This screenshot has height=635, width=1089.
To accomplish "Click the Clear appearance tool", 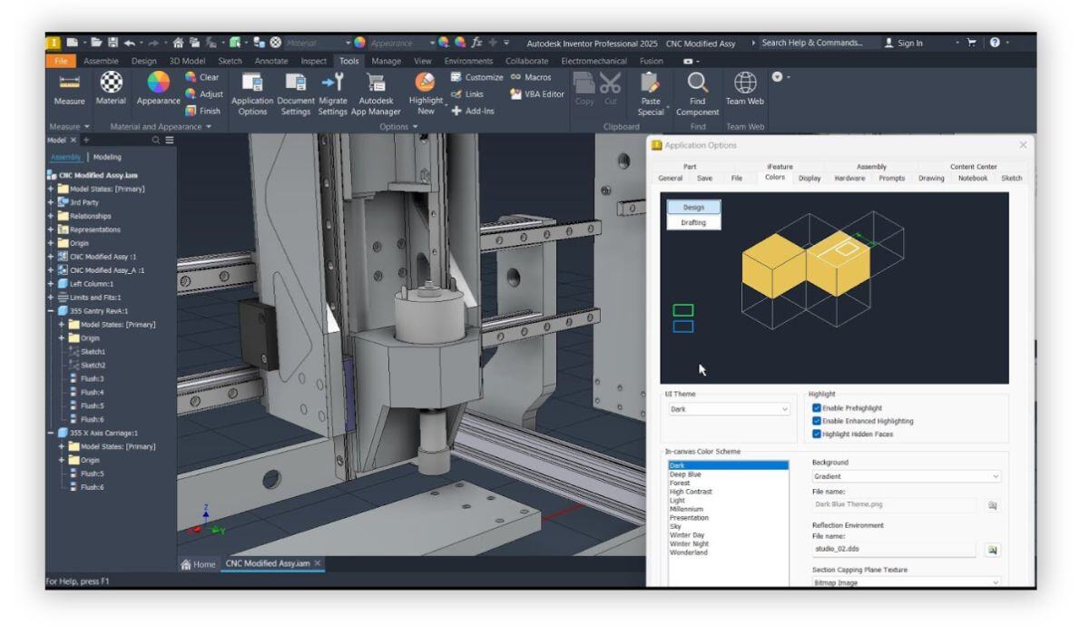I will point(201,78).
